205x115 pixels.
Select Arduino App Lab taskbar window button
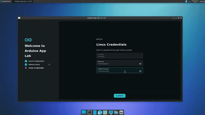[x=22, y=1]
